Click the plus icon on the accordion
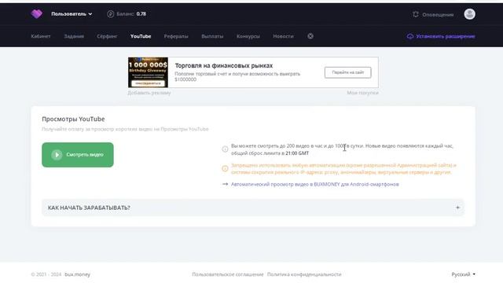This screenshot has width=503, height=283. (x=457, y=208)
